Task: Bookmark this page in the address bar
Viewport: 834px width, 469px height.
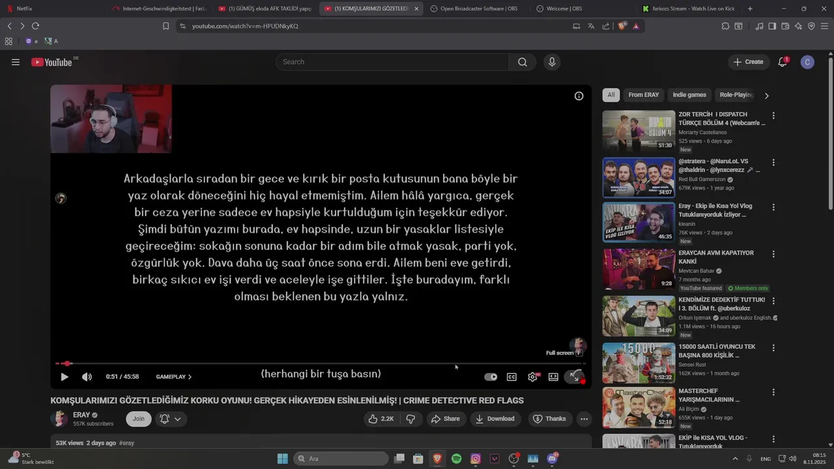Action: coord(165,26)
